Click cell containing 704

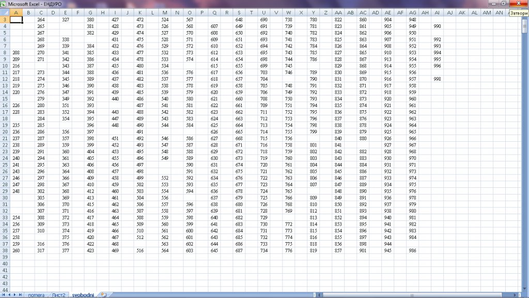(264, 79)
